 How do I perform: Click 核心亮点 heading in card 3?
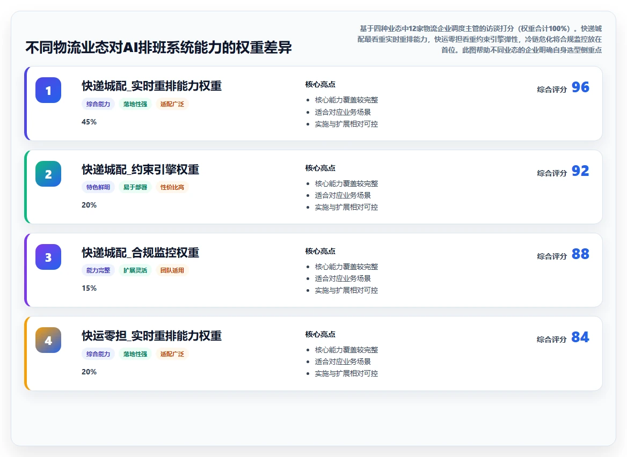pyautogui.click(x=320, y=251)
